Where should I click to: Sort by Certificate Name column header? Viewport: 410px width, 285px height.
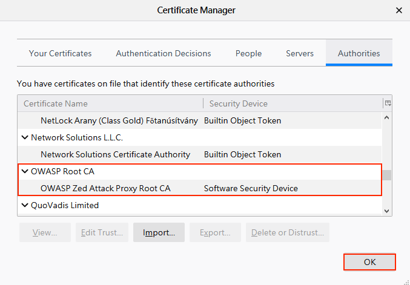coord(109,103)
